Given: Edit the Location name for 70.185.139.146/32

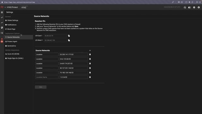Looking at the screenshot, I should (47, 73).
